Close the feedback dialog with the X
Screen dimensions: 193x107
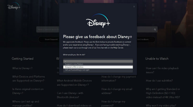coord(134,7)
